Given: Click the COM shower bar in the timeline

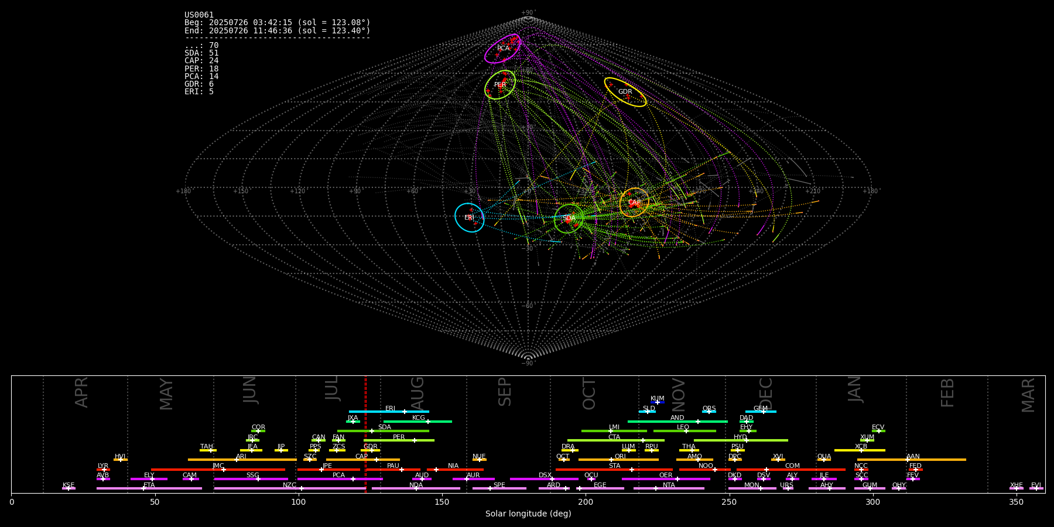Looking at the screenshot, I should click(x=791, y=470).
